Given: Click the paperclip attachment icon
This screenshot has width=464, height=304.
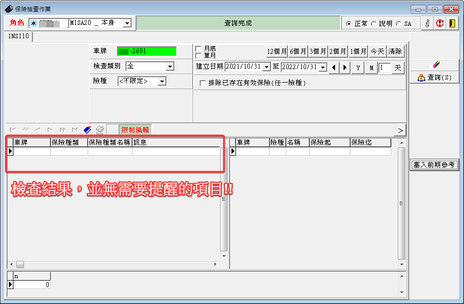Looking at the screenshot, I should [427, 23].
